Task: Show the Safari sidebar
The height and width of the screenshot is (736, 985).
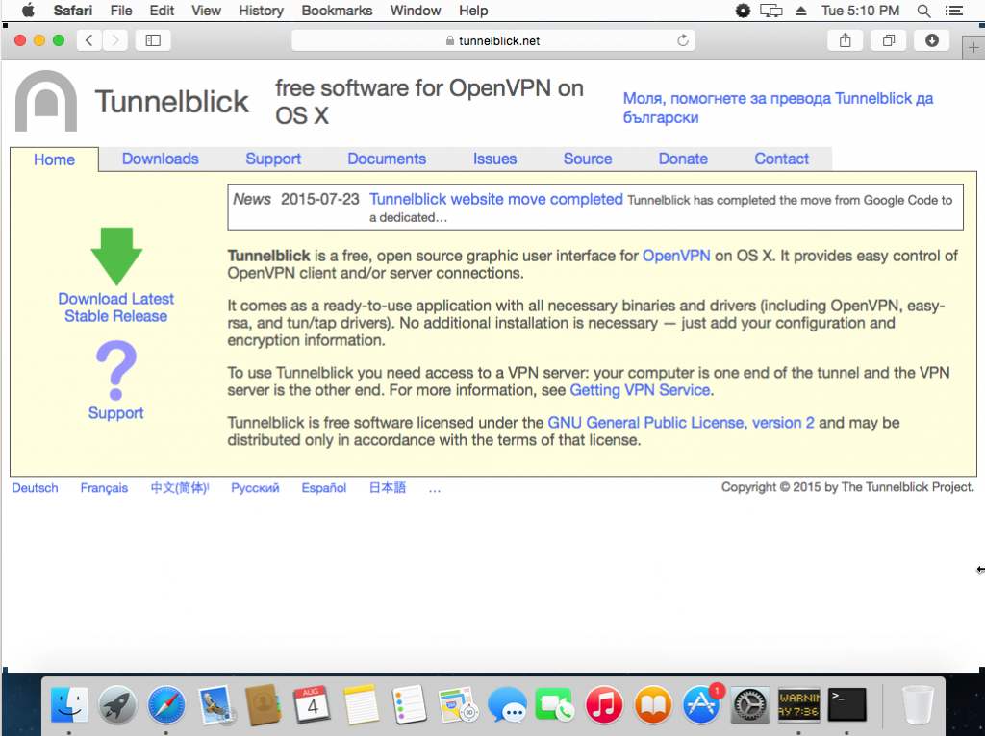Action: [x=153, y=40]
